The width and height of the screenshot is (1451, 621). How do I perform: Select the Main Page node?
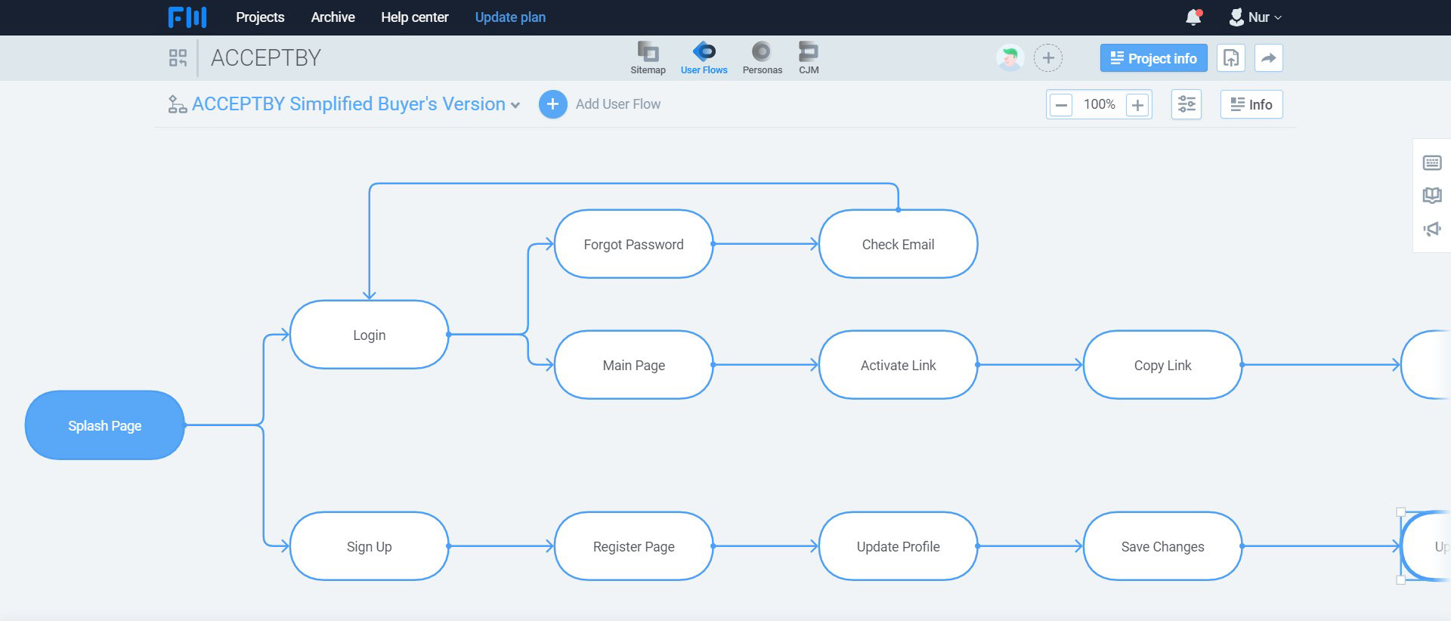[634, 365]
